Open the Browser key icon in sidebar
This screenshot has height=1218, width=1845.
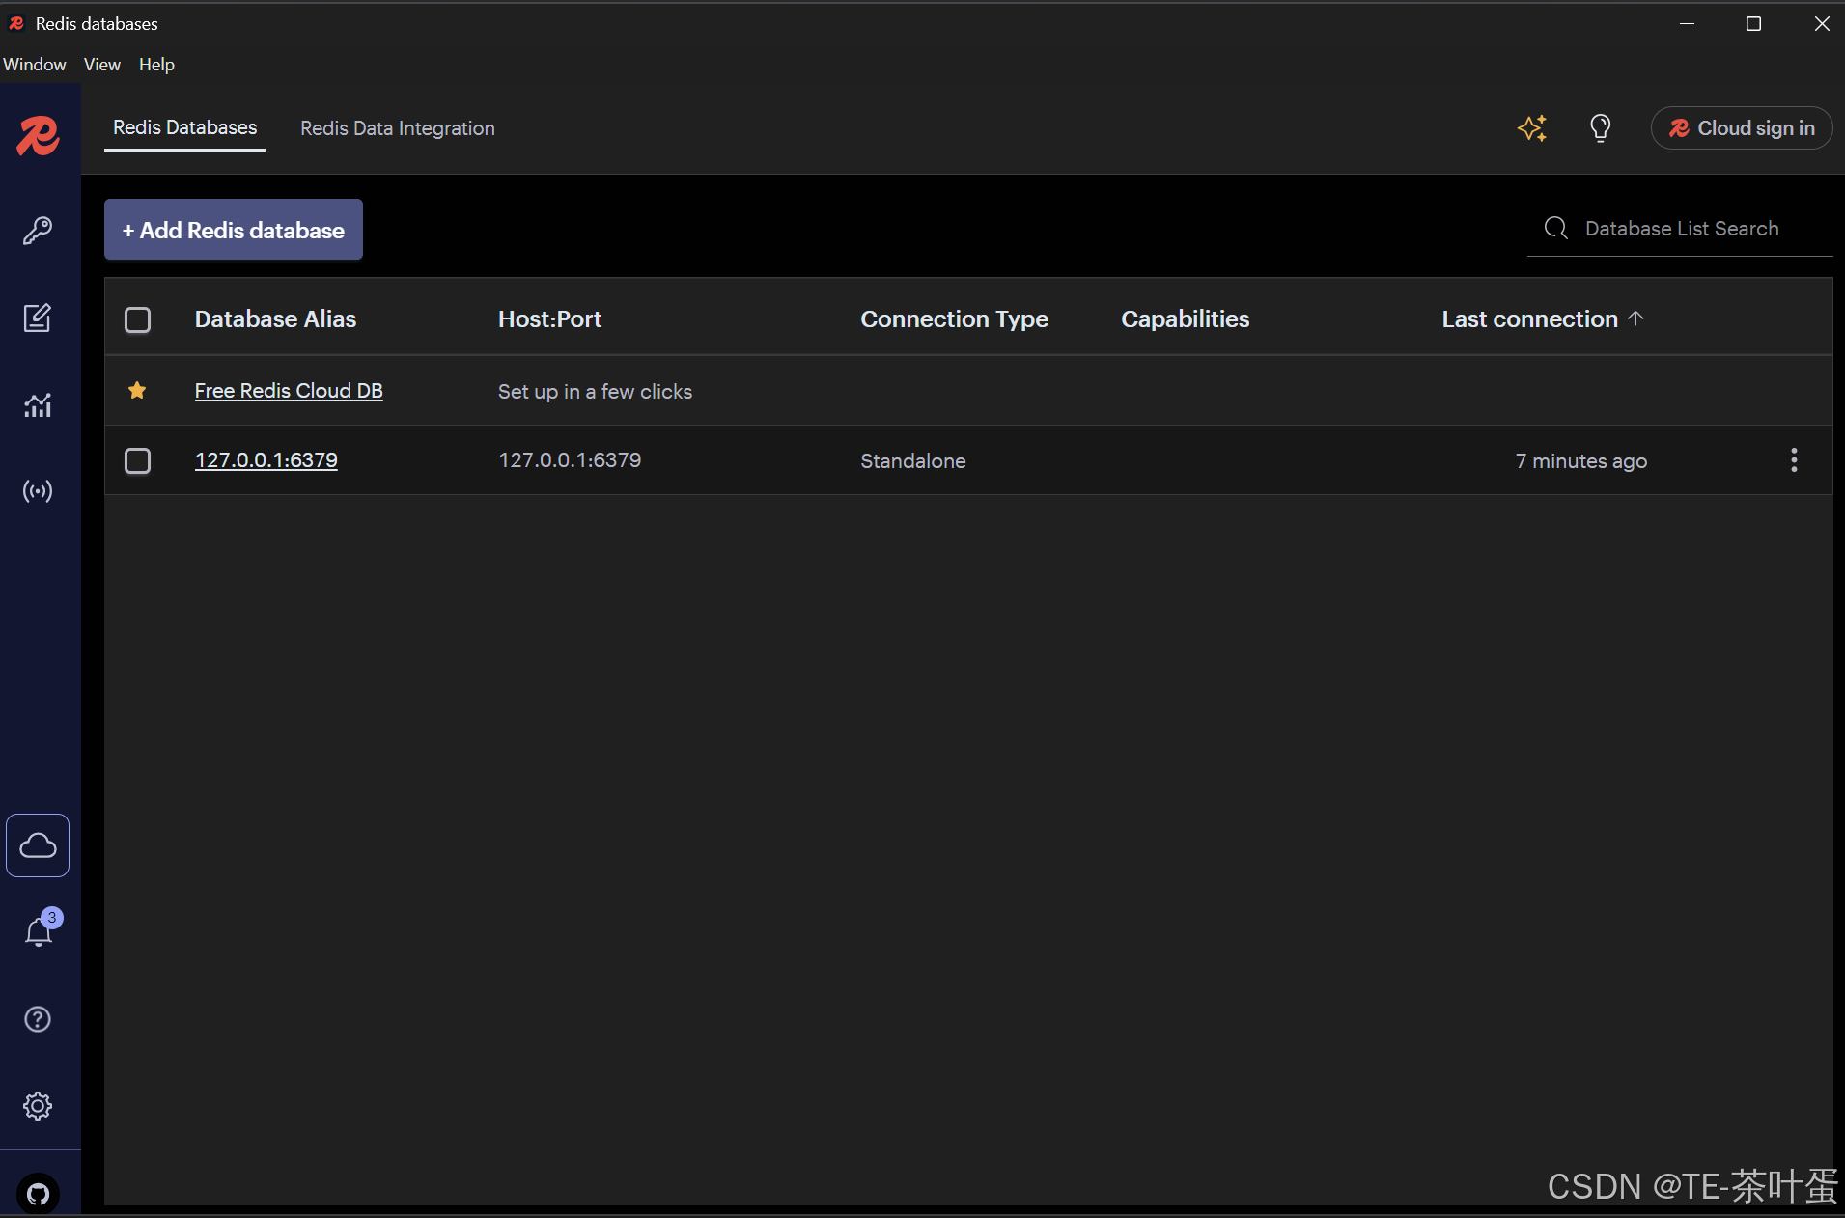point(38,230)
